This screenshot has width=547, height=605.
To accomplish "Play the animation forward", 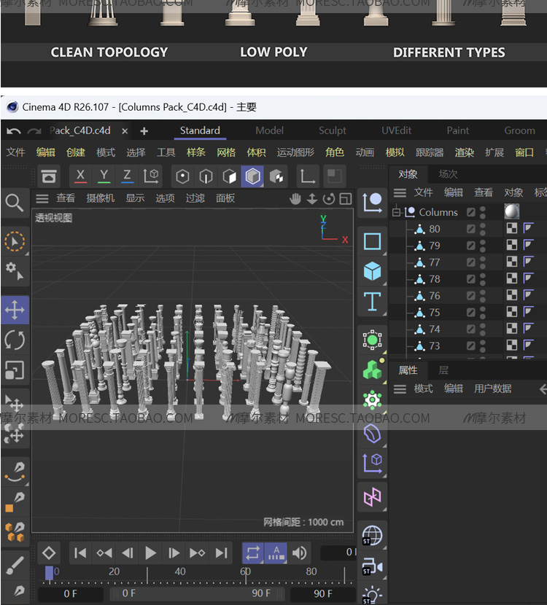I will click(x=150, y=553).
